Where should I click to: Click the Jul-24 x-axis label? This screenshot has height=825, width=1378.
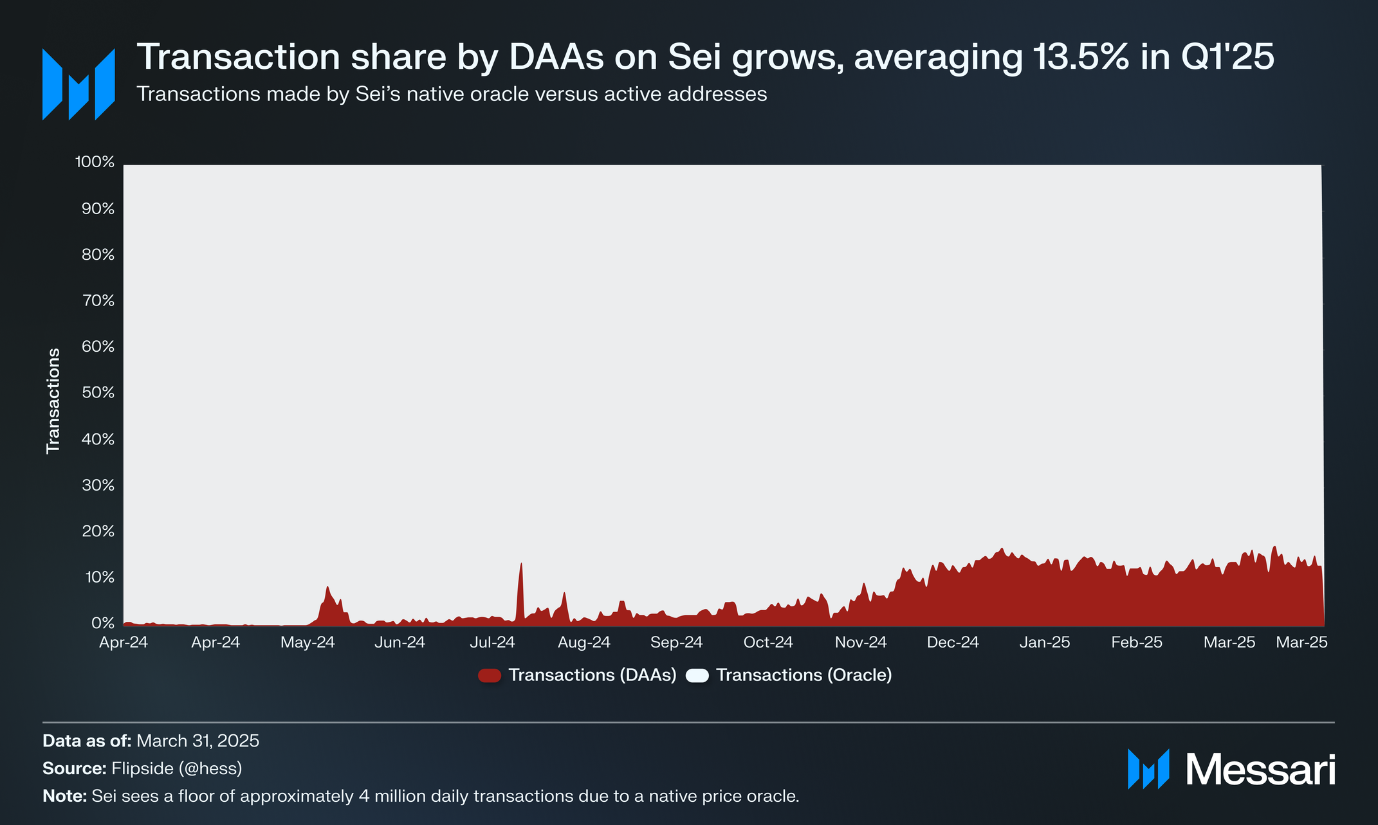[x=492, y=642]
